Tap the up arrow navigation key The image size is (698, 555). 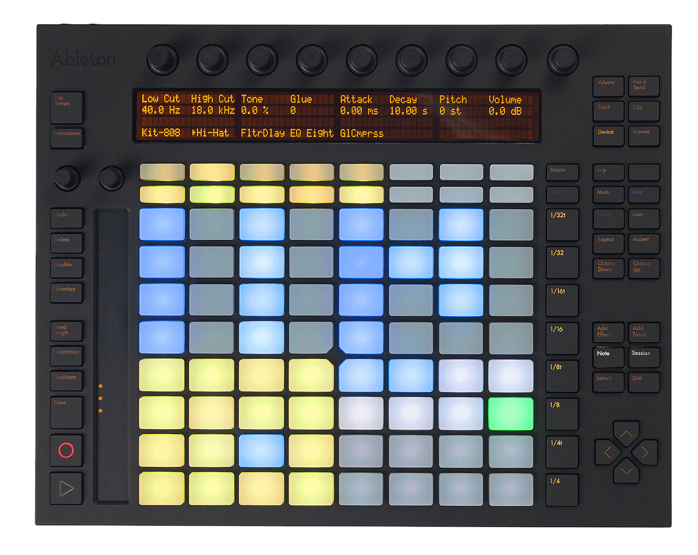pos(626,434)
